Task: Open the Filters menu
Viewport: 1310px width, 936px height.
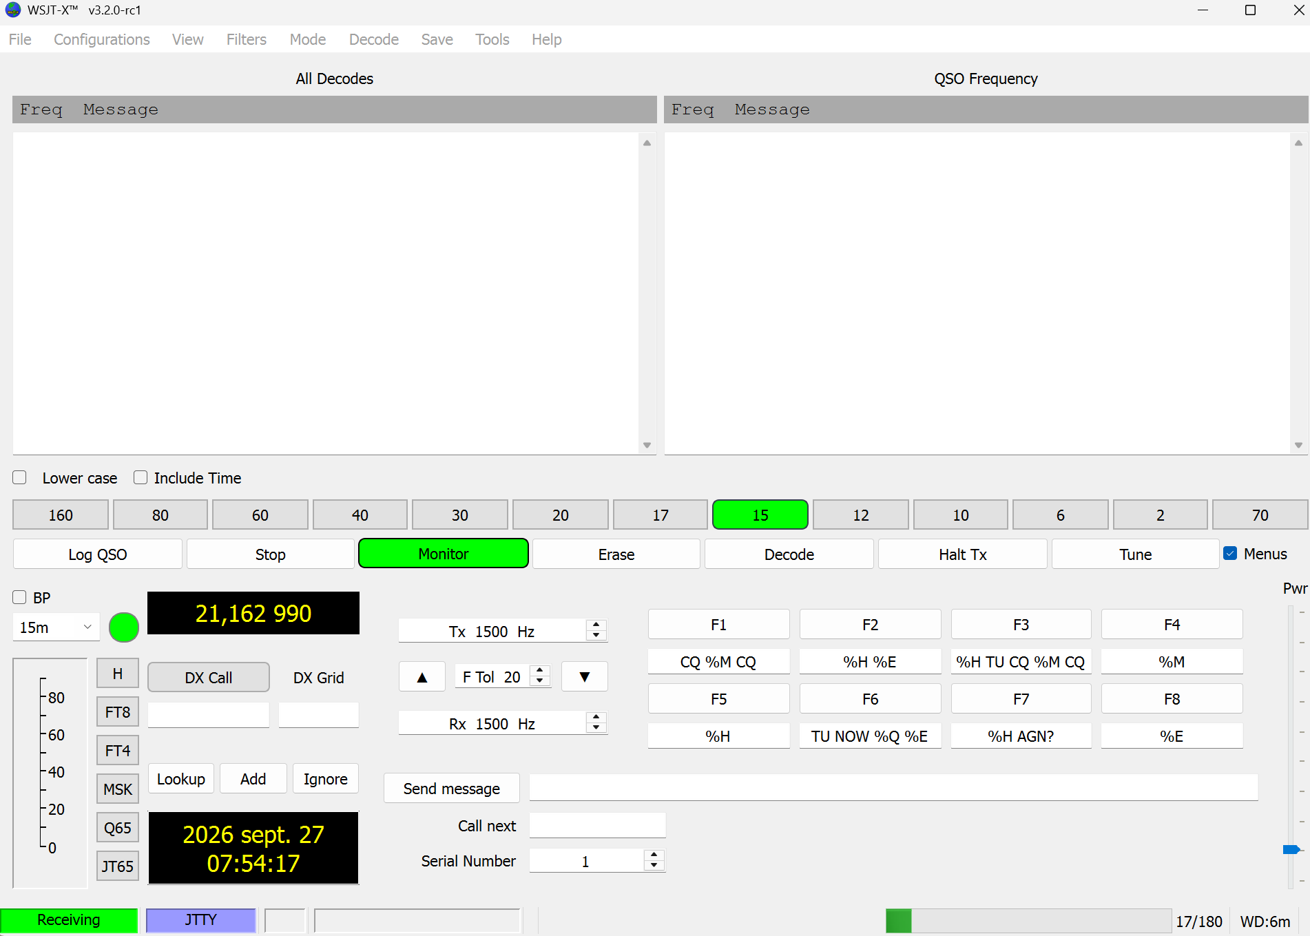Action: tap(247, 39)
